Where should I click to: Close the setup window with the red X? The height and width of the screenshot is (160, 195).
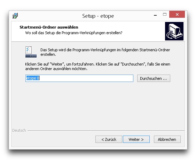coord(177,14)
